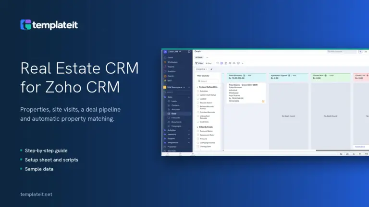The height and width of the screenshot is (207, 369).
Task: Expand the Support section
Action: click(189, 138)
